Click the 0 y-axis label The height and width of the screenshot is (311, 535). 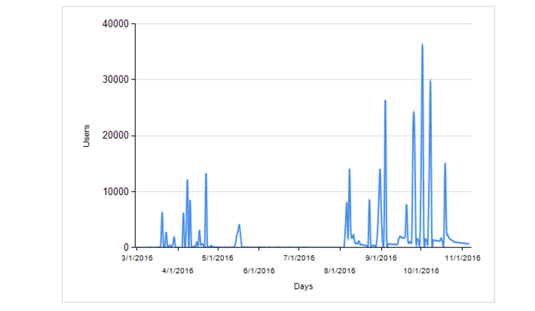(x=127, y=247)
